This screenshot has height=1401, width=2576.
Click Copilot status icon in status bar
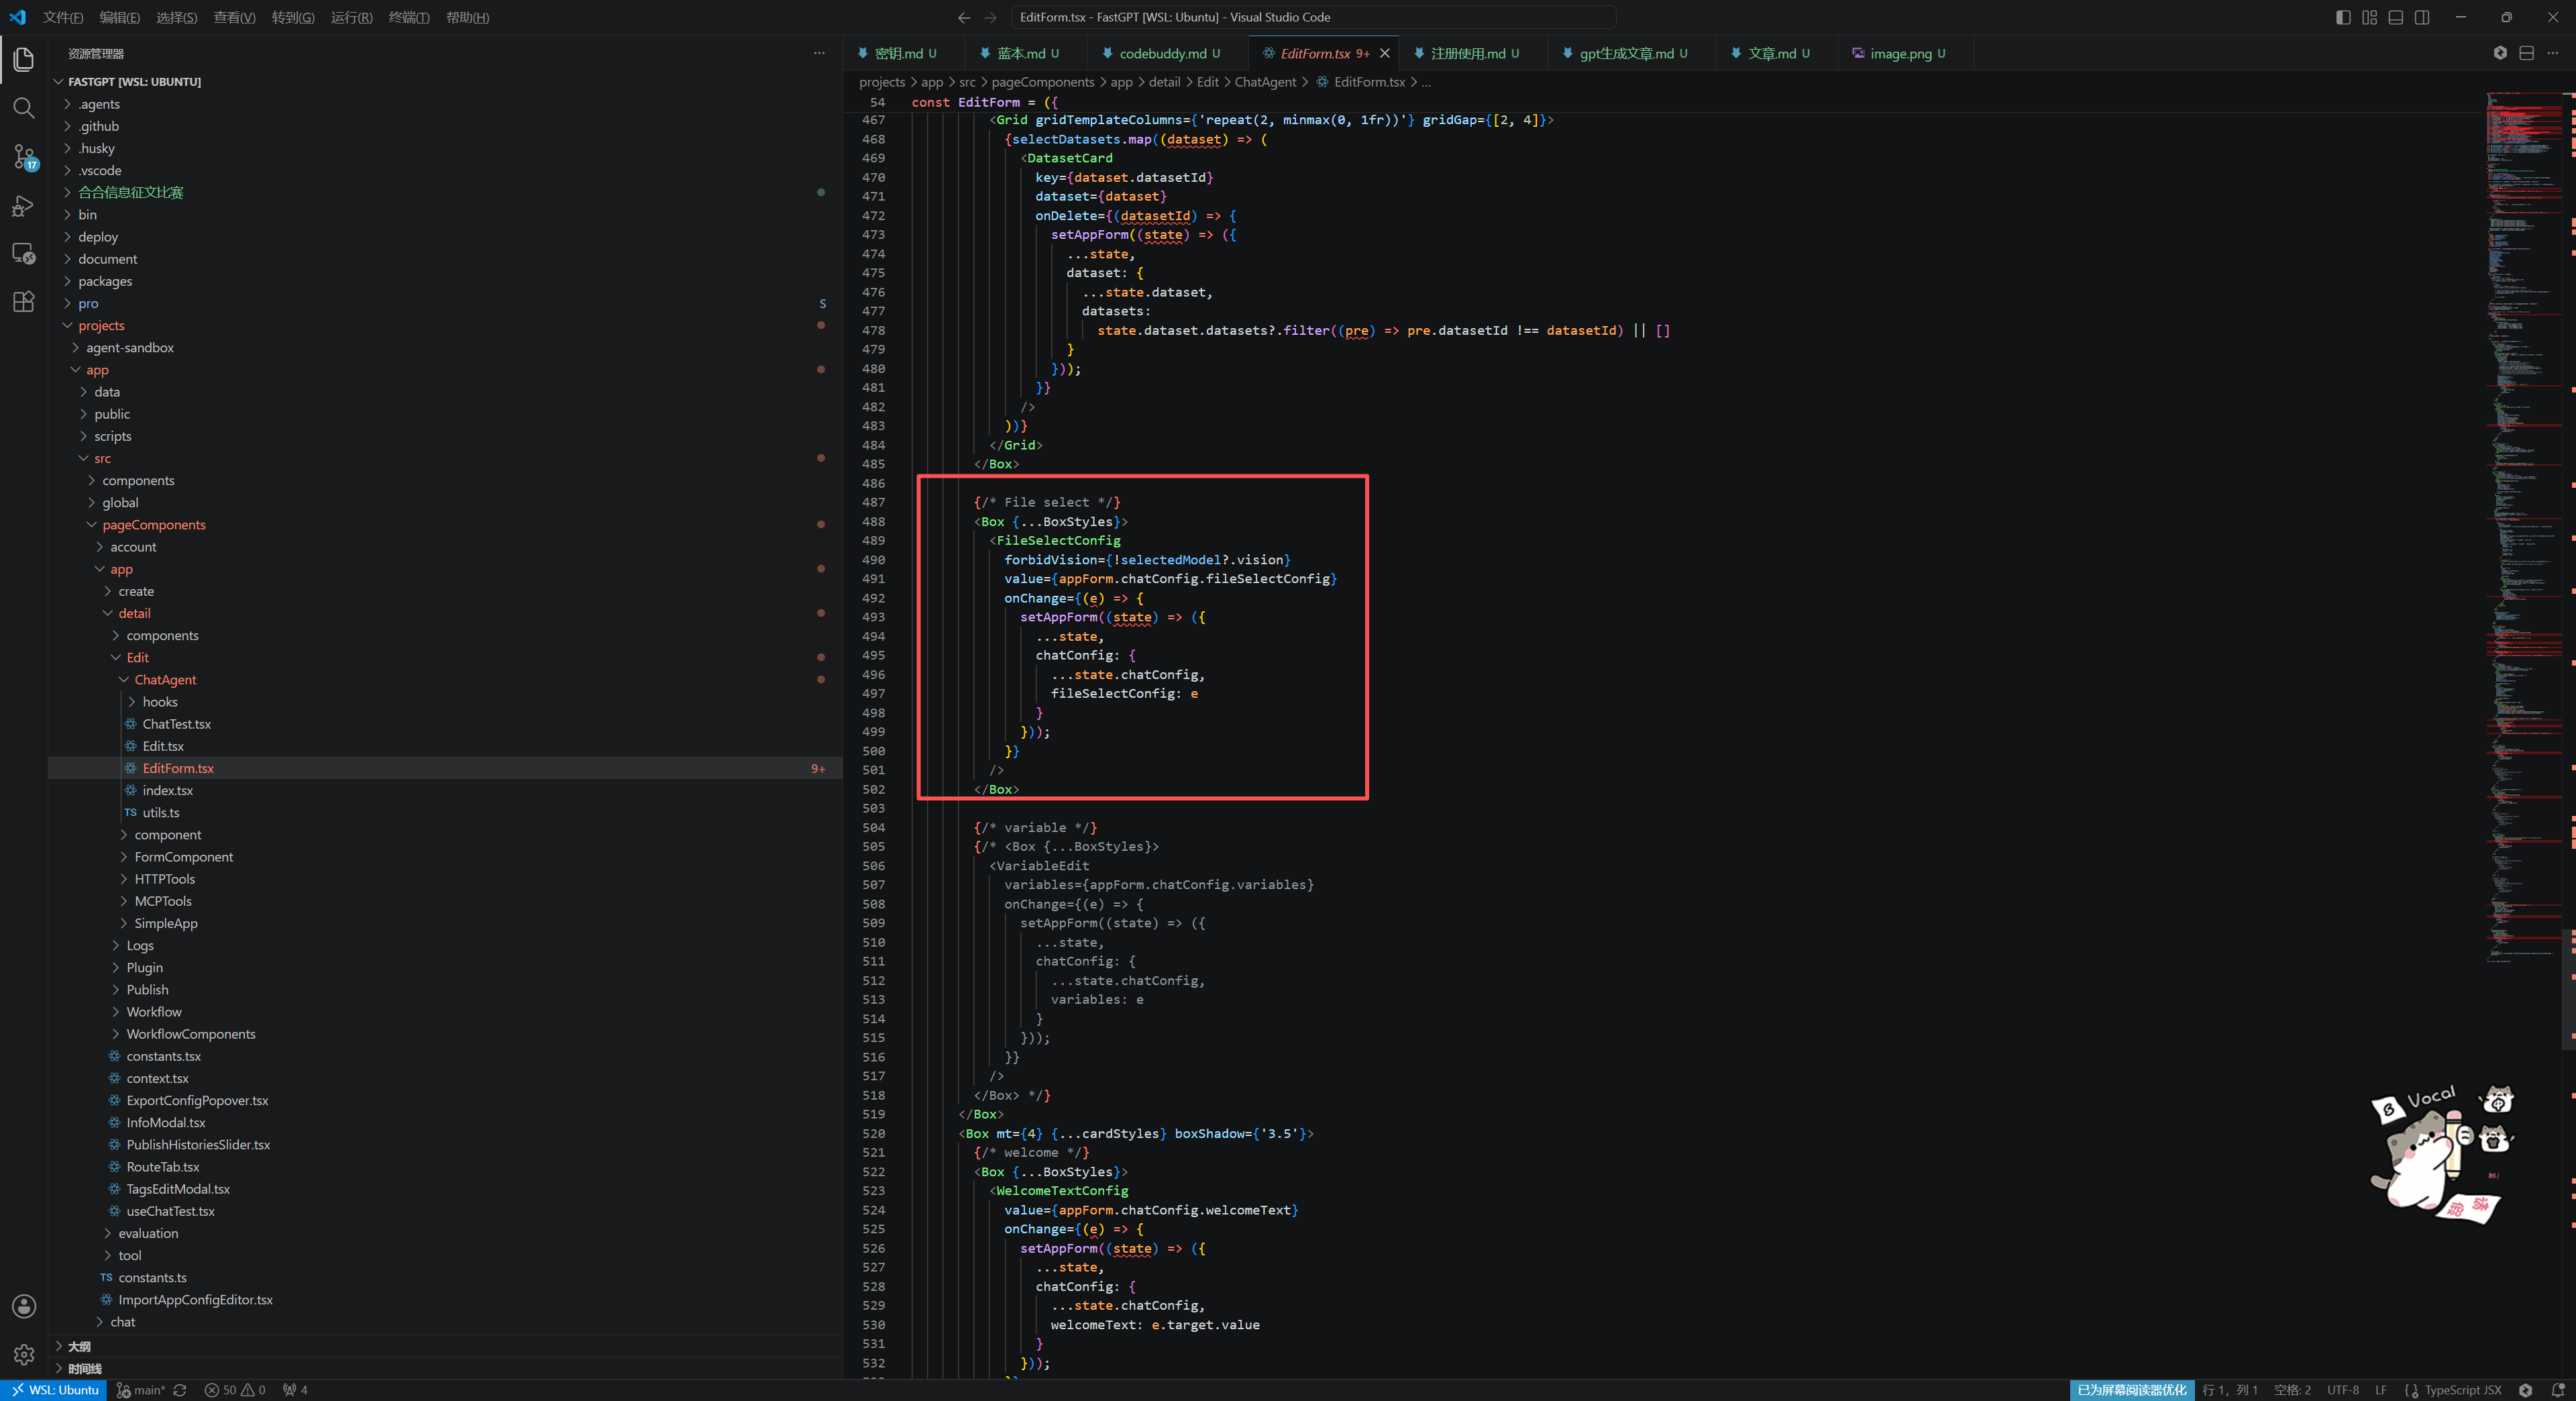(2525, 1390)
